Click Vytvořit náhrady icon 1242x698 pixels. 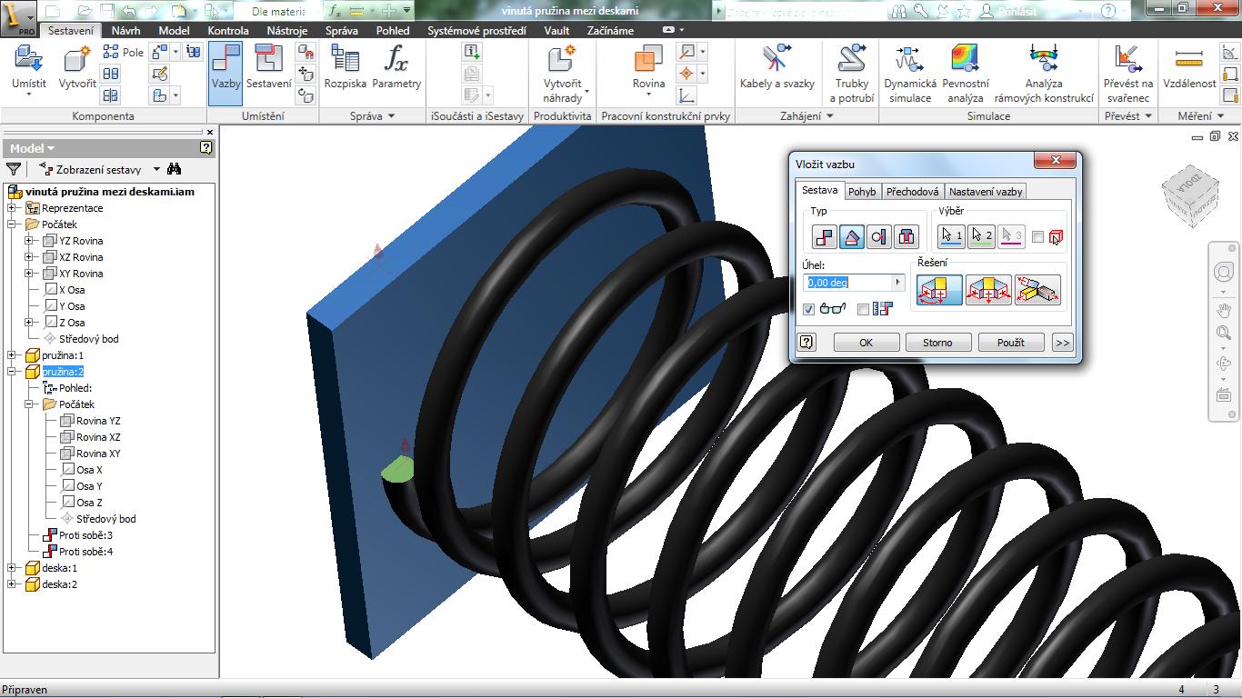point(562,60)
